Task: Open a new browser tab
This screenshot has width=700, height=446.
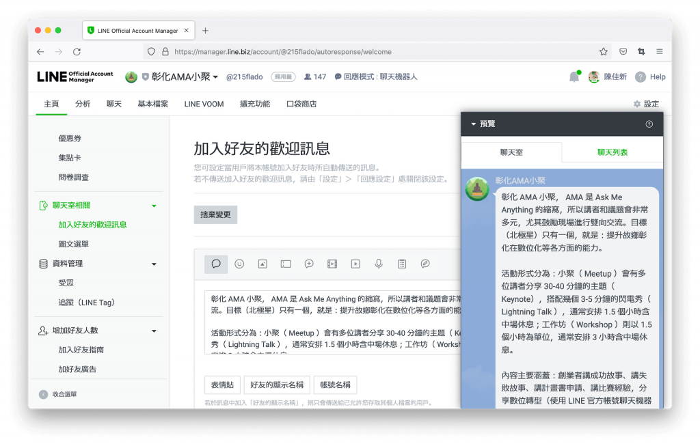Action: coord(205,30)
